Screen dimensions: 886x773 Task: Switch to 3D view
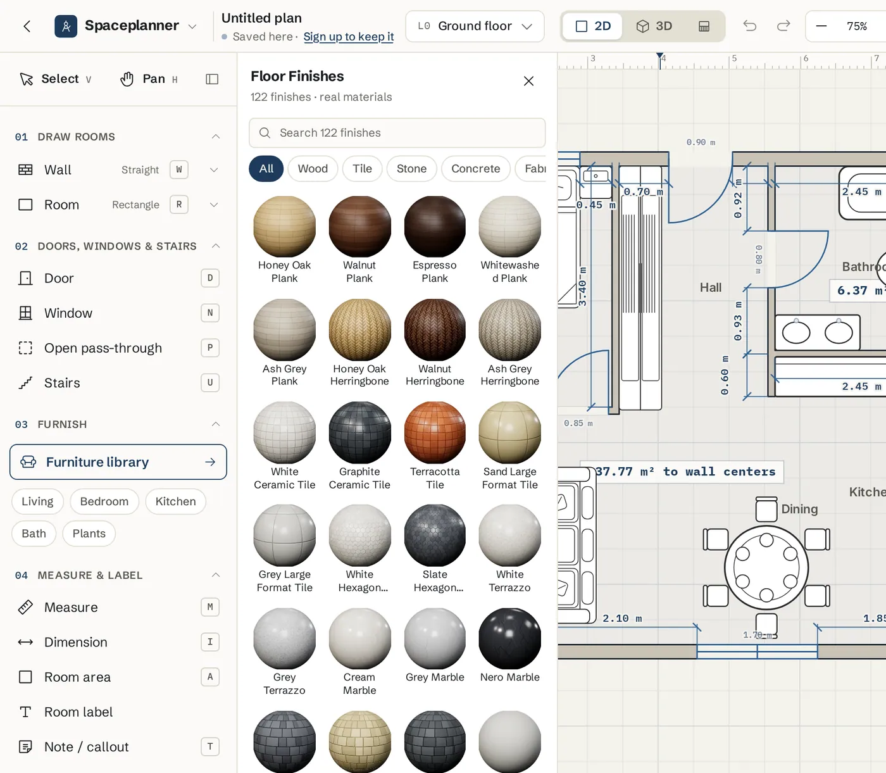click(654, 26)
